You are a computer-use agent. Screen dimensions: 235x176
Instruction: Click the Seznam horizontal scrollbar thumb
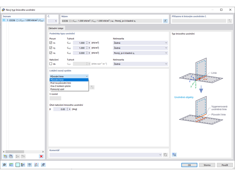pos(15,152)
